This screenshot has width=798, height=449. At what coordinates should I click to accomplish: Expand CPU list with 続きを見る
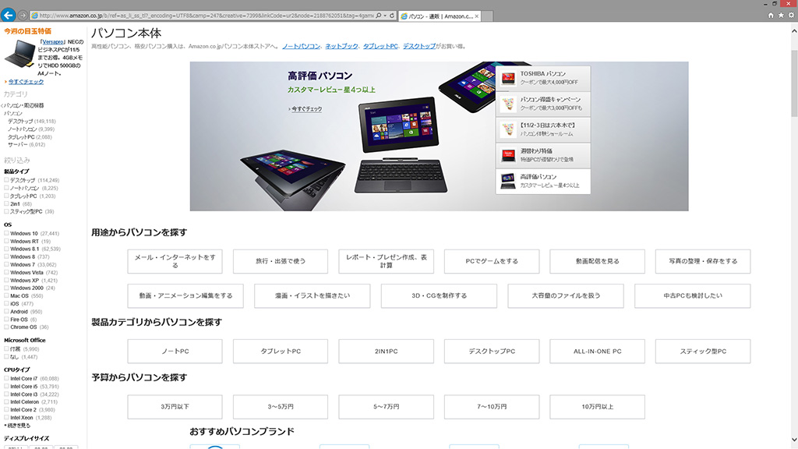tap(19, 426)
